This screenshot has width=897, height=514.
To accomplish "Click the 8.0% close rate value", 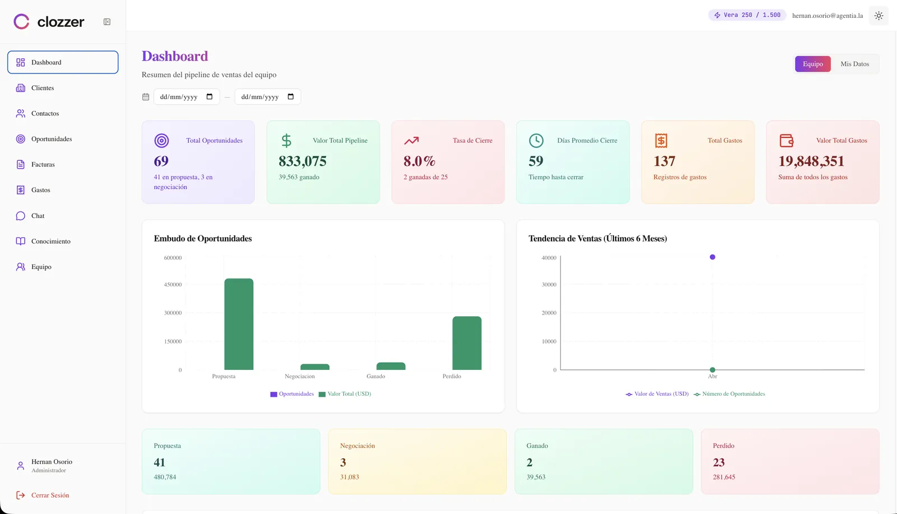I will [x=419, y=161].
